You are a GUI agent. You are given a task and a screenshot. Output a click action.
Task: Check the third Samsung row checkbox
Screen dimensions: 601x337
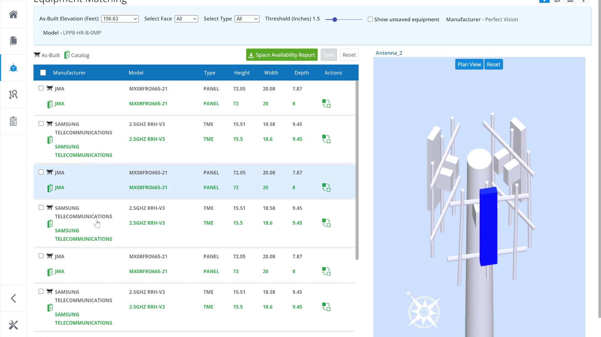click(41, 292)
